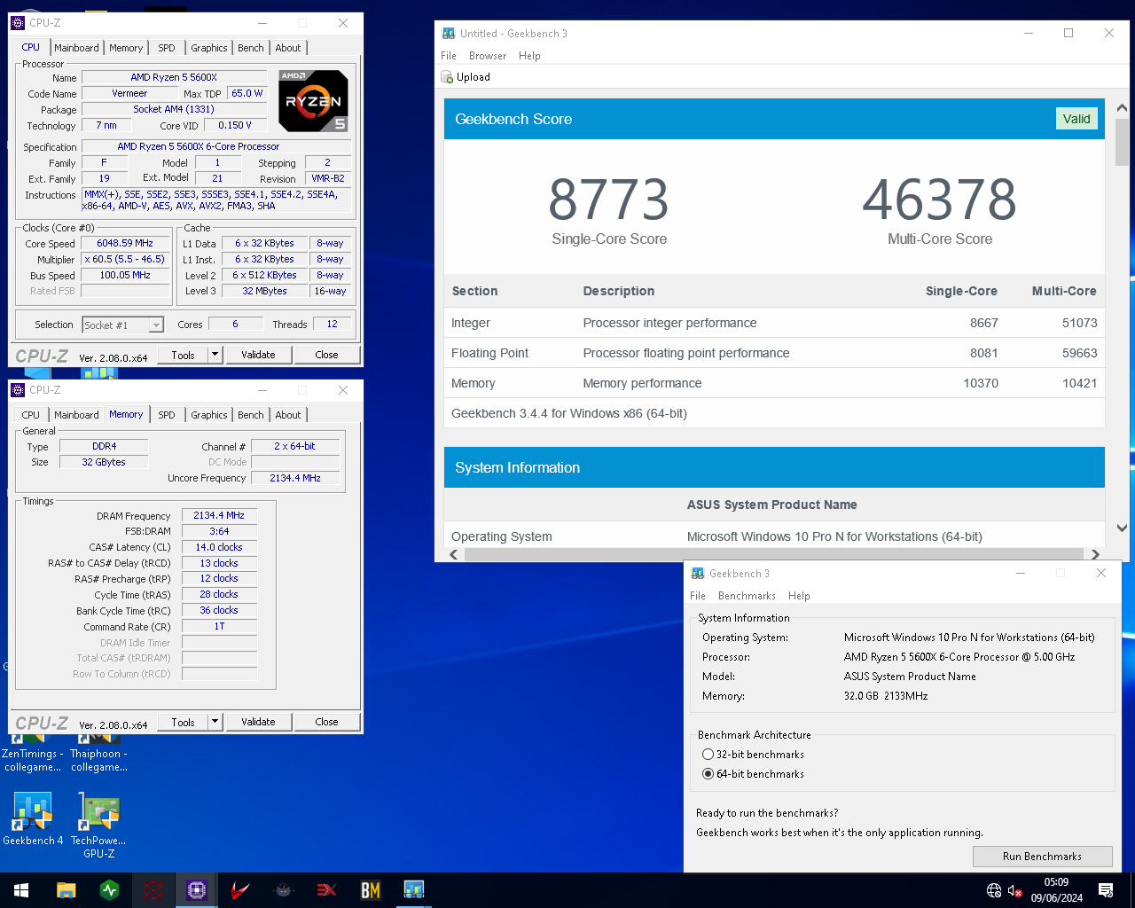Viewport: 1135px width, 908px height.
Task: Click the Multi-Core score 46378
Action: pyautogui.click(x=940, y=200)
